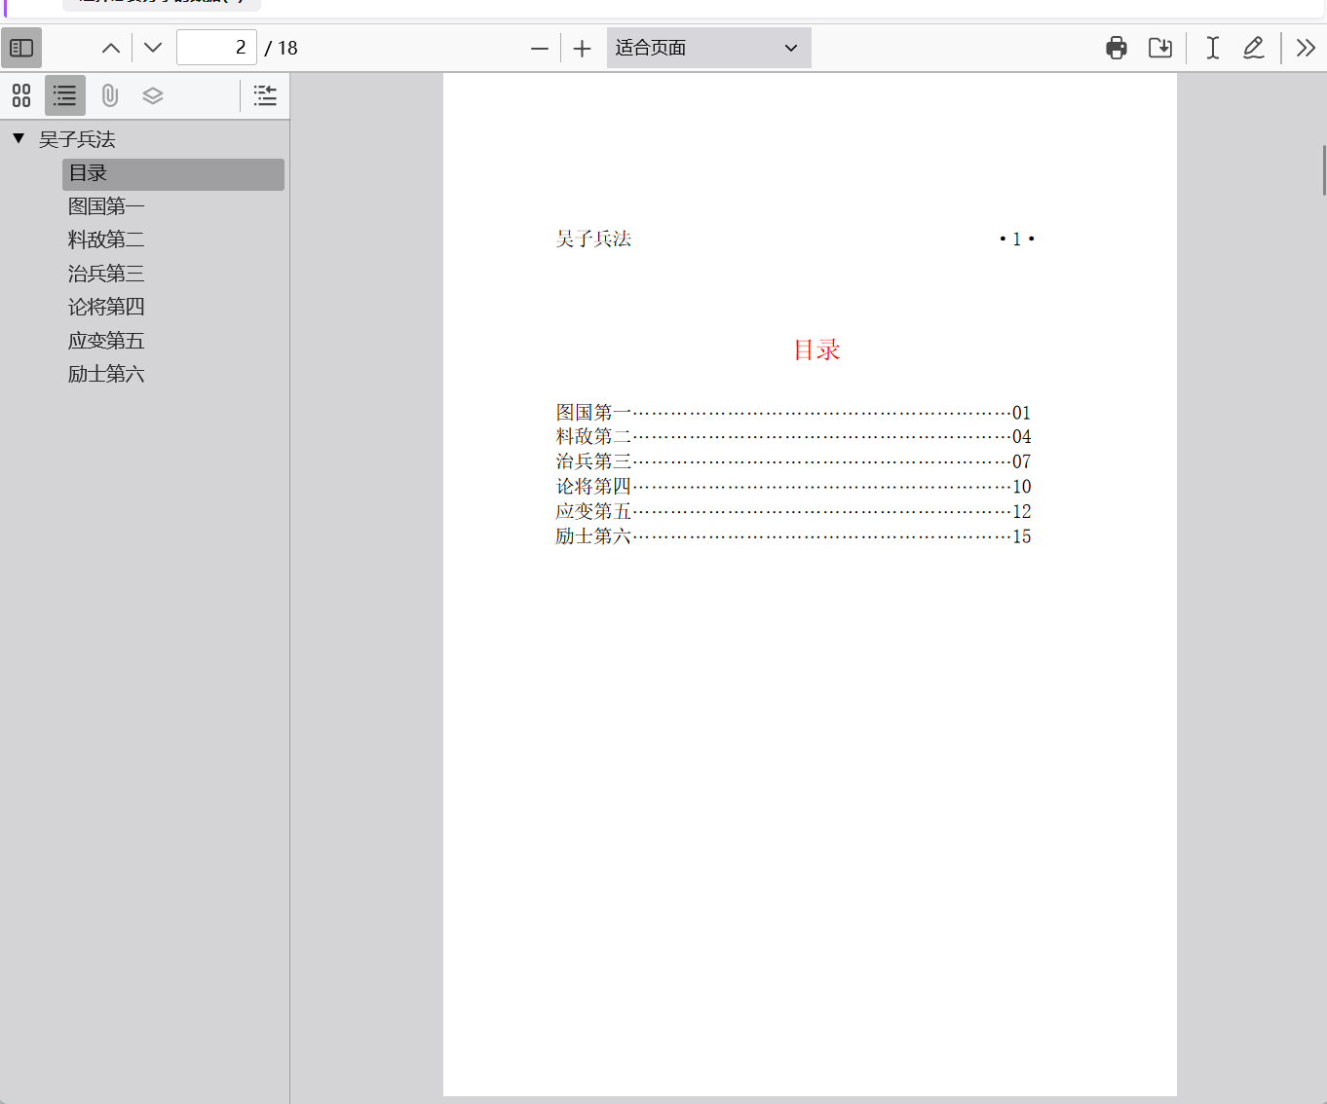Click the red 目录 heading on page
1327x1104 pixels.
tap(816, 350)
